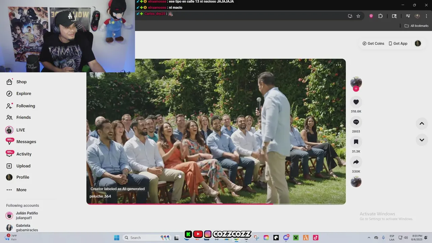This screenshot has width=432, height=243.
Task: Open the account avatar menu at top right
Action: click(x=418, y=44)
